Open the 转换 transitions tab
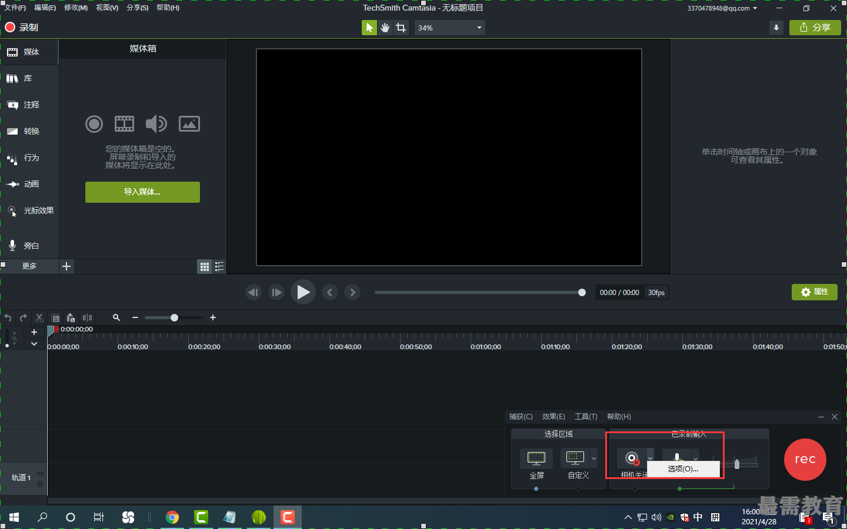The height and width of the screenshot is (529, 847). click(x=29, y=131)
